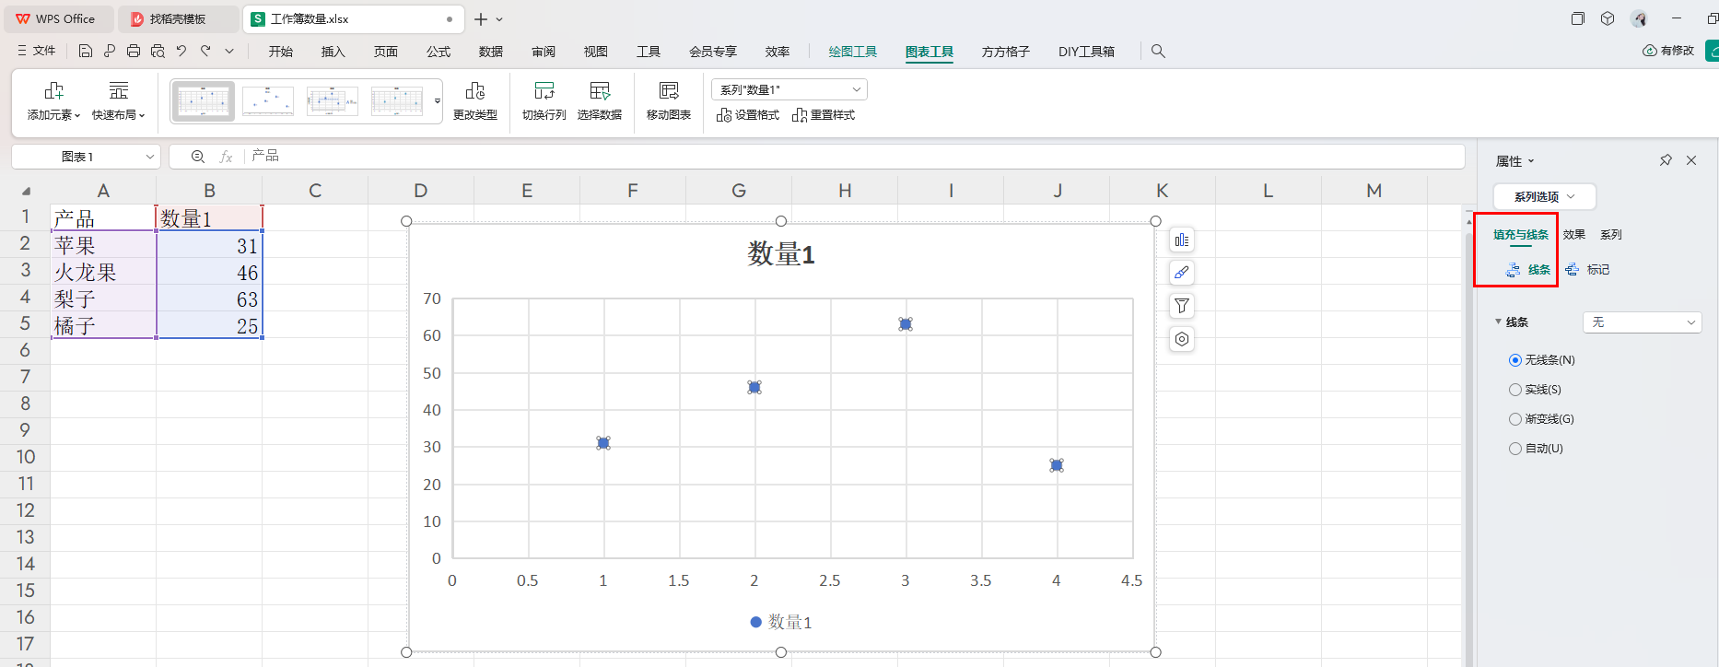Click the Save icon in quick toolbar
The height and width of the screenshot is (667, 1719).
[x=86, y=52]
